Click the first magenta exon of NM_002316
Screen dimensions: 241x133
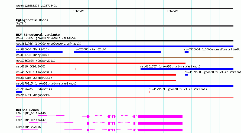coord(88,130)
